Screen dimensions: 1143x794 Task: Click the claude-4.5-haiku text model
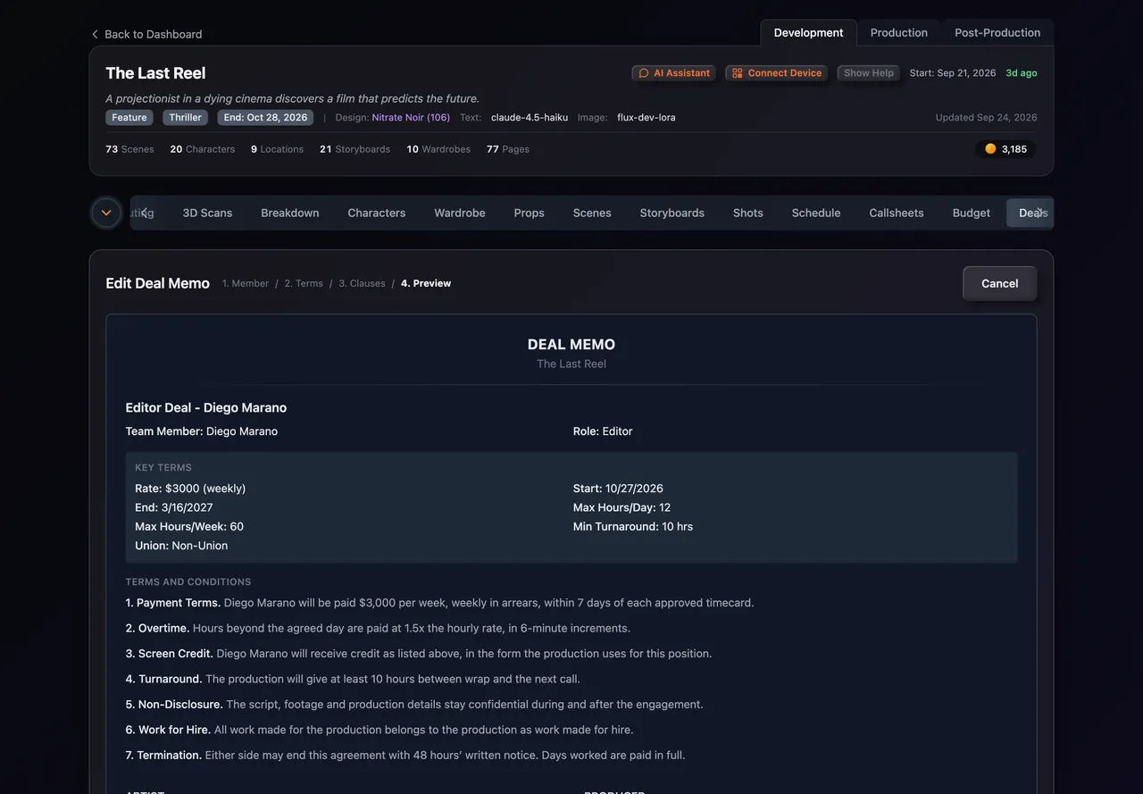pyautogui.click(x=530, y=118)
